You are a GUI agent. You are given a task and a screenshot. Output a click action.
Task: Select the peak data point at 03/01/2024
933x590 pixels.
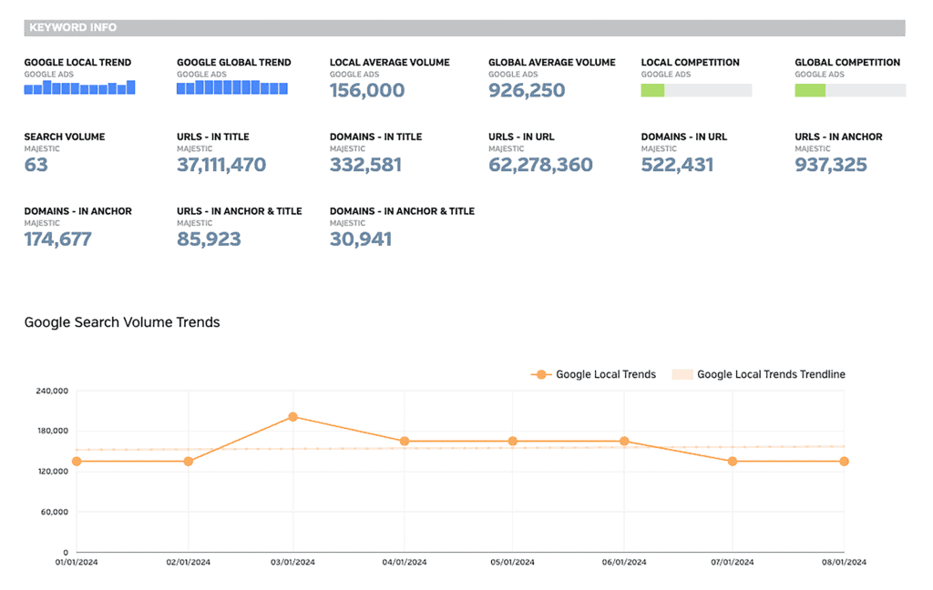292,417
